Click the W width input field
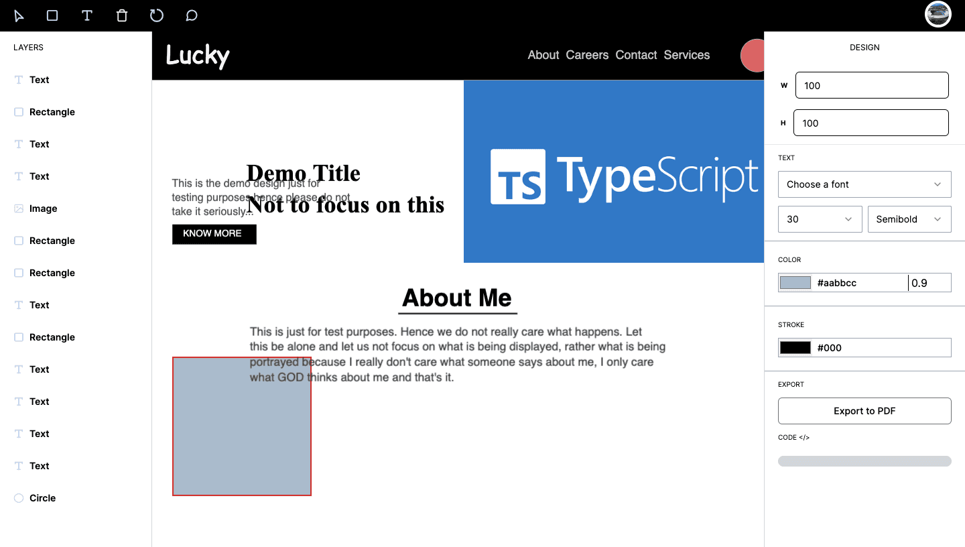965x547 pixels. [x=872, y=85]
